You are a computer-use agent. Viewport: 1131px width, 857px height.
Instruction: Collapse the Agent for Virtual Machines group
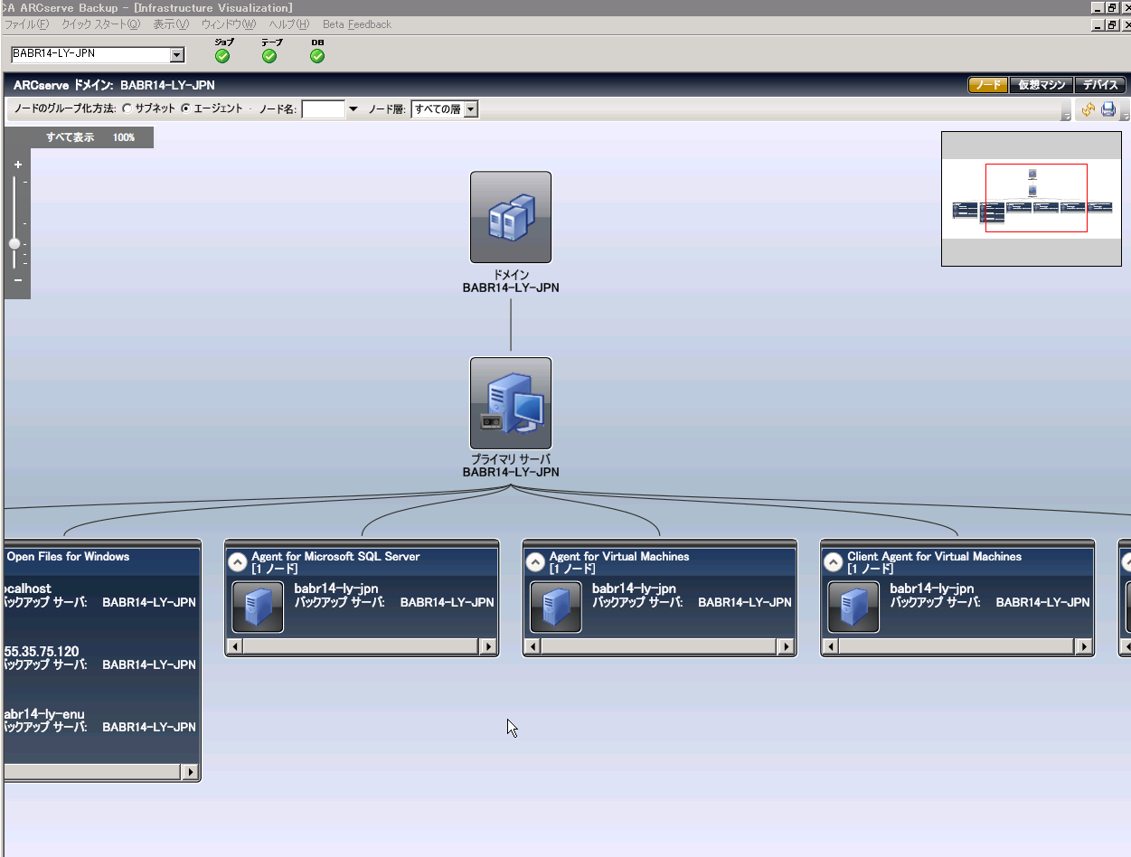coord(535,562)
